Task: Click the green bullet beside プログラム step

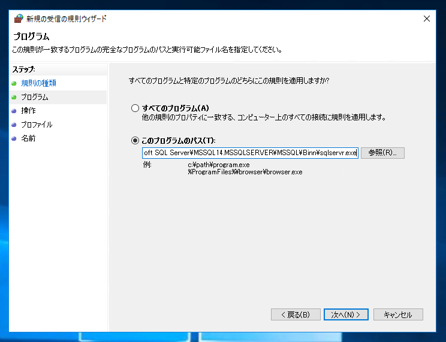Action: [14, 97]
